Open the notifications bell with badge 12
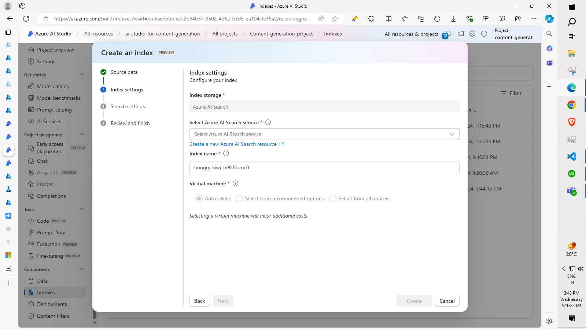This screenshot has height=329, width=586. [447, 34]
